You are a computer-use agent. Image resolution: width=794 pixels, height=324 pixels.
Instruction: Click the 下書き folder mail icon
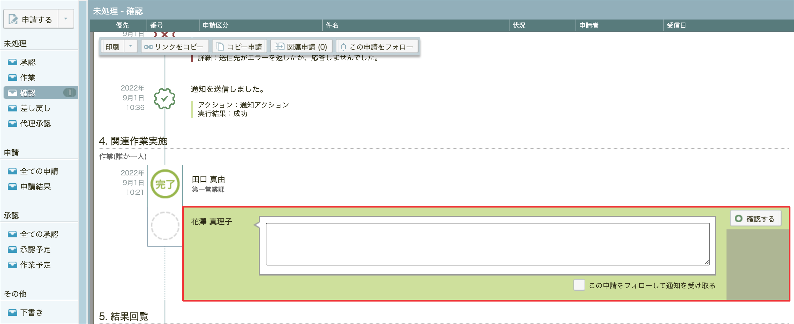click(12, 312)
